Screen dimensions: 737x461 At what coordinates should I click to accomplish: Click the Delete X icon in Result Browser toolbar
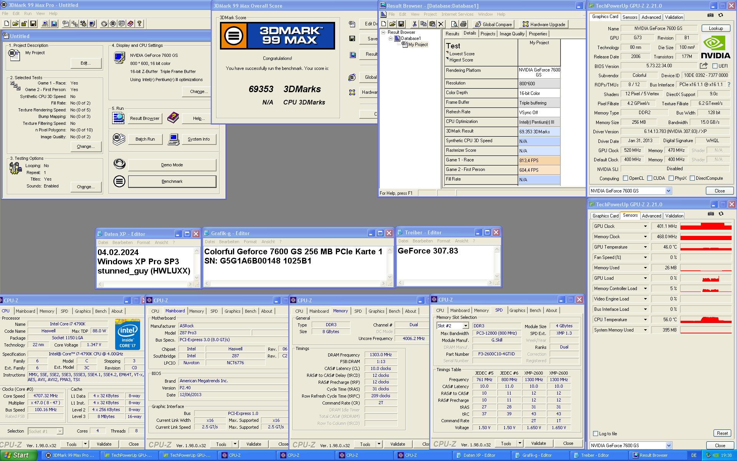pos(441,24)
